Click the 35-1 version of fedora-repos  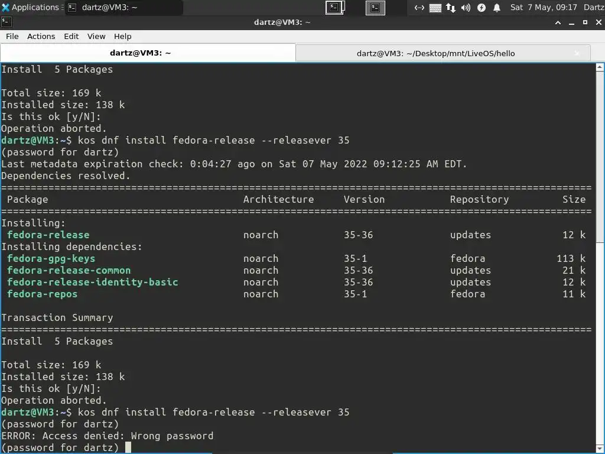click(355, 294)
